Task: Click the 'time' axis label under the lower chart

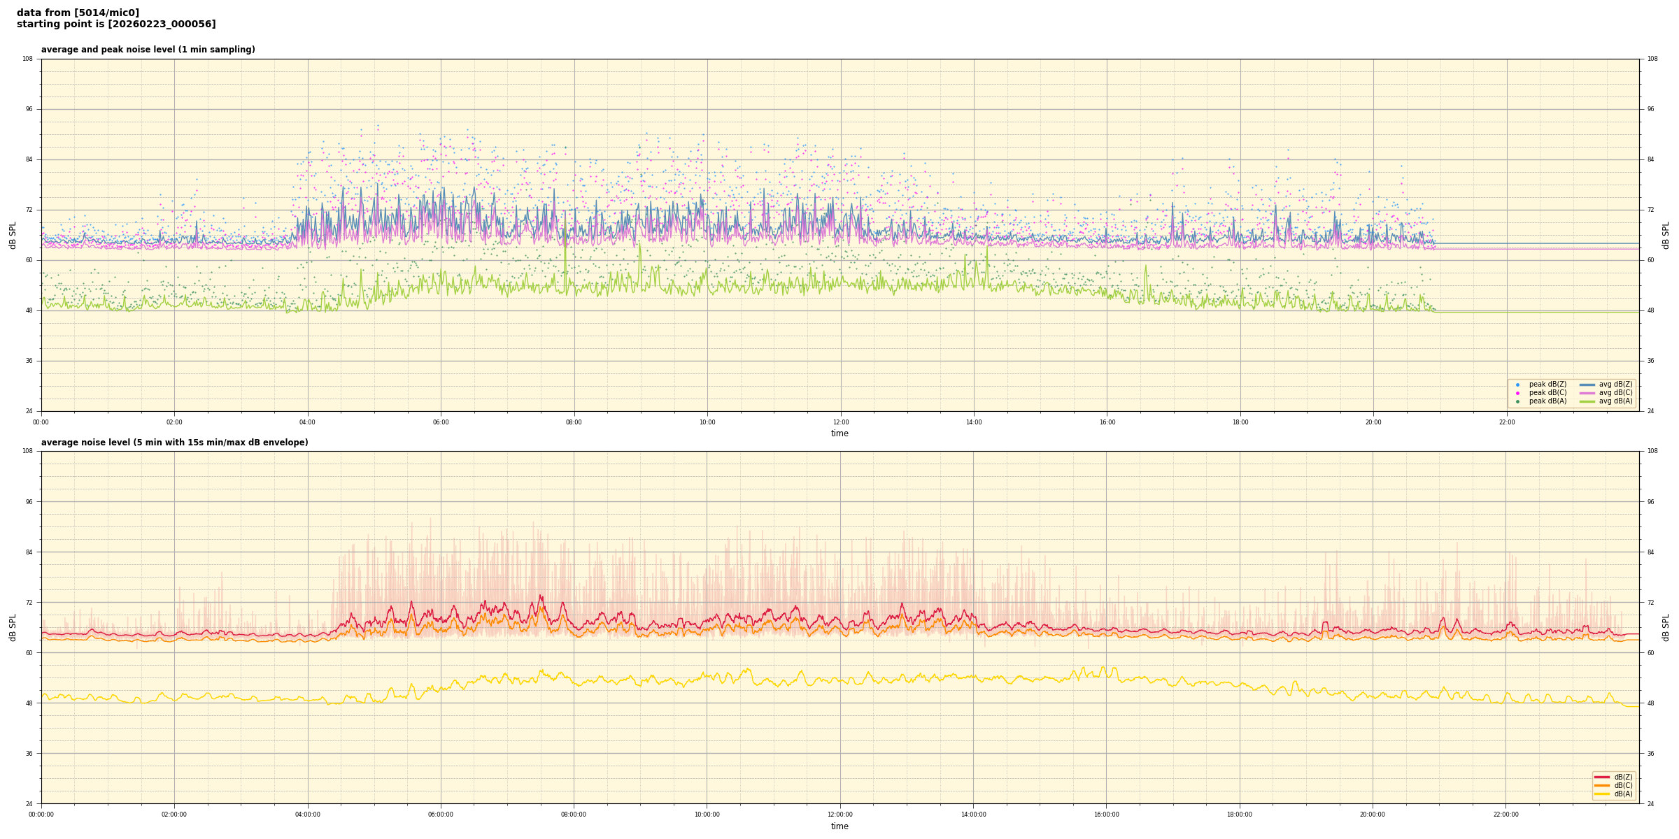Action: (839, 826)
